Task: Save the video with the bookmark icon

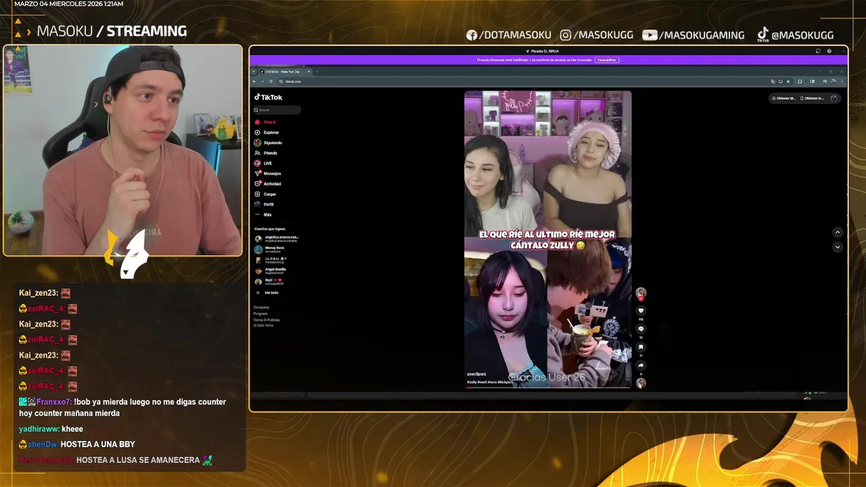Action: pos(641,347)
